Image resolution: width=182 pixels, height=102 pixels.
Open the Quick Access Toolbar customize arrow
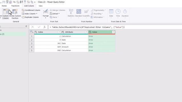click(x=35, y=2)
